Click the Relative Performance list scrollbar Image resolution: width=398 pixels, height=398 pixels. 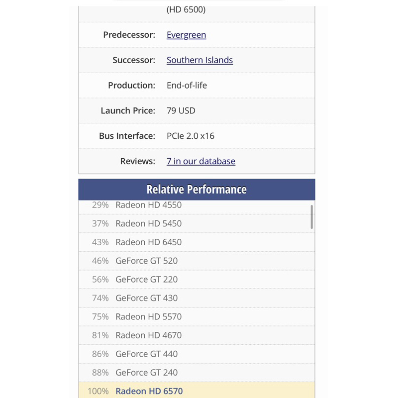pyautogui.click(x=312, y=216)
